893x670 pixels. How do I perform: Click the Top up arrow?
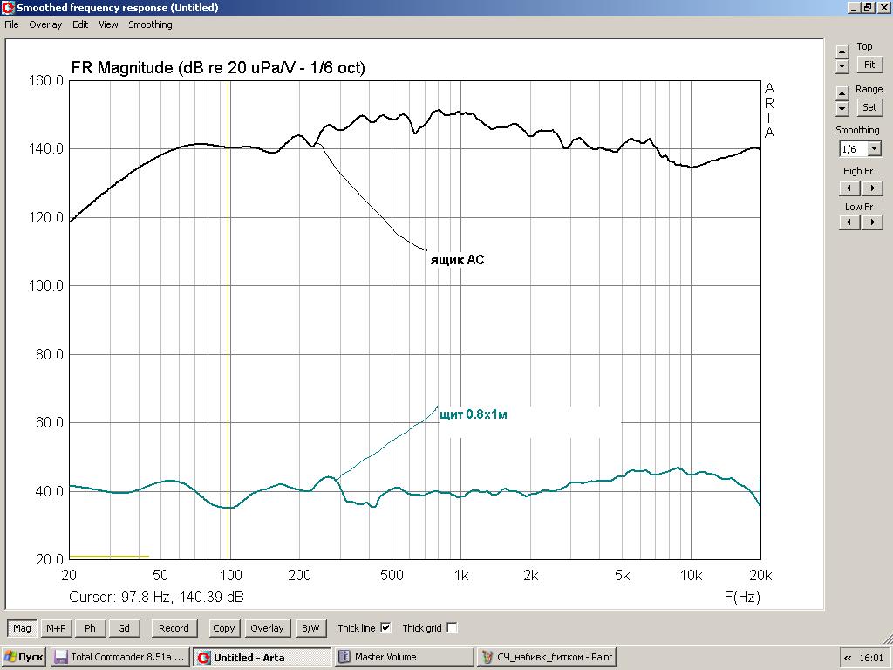coord(842,51)
